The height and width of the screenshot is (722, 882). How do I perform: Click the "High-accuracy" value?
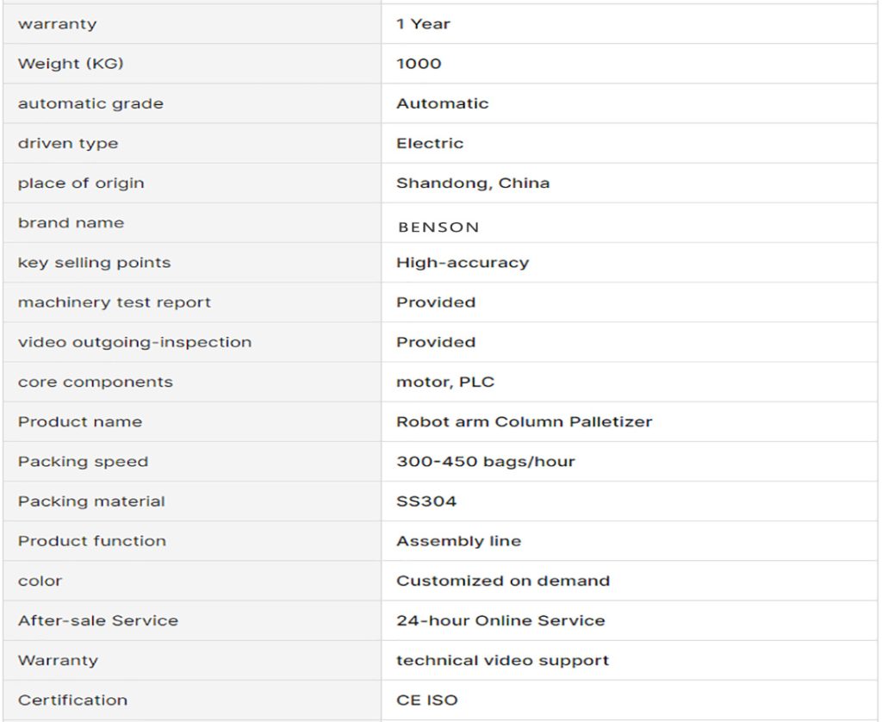pyautogui.click(x=463, y=263)
